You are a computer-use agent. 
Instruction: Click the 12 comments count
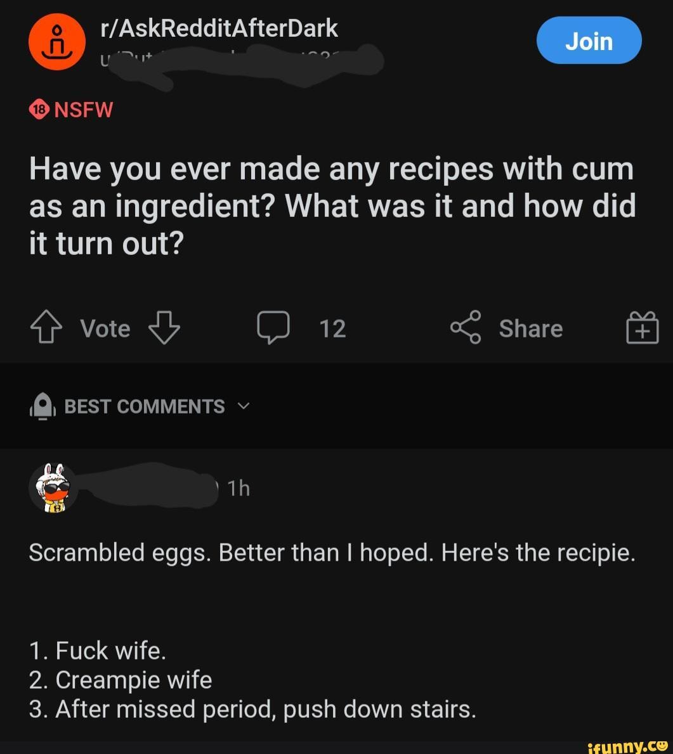332,329
